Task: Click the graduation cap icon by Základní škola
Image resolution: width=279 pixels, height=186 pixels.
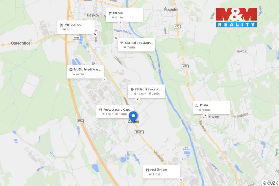Action: click(x=132, y=89)
